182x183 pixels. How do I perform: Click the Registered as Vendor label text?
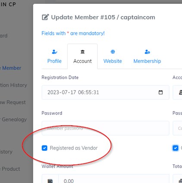pyautogui.click(x=74, y=148)
